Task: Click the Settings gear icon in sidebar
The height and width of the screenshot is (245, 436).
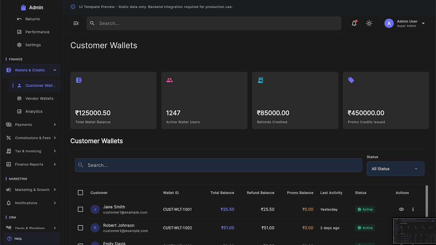Action: tap(19, 45)
